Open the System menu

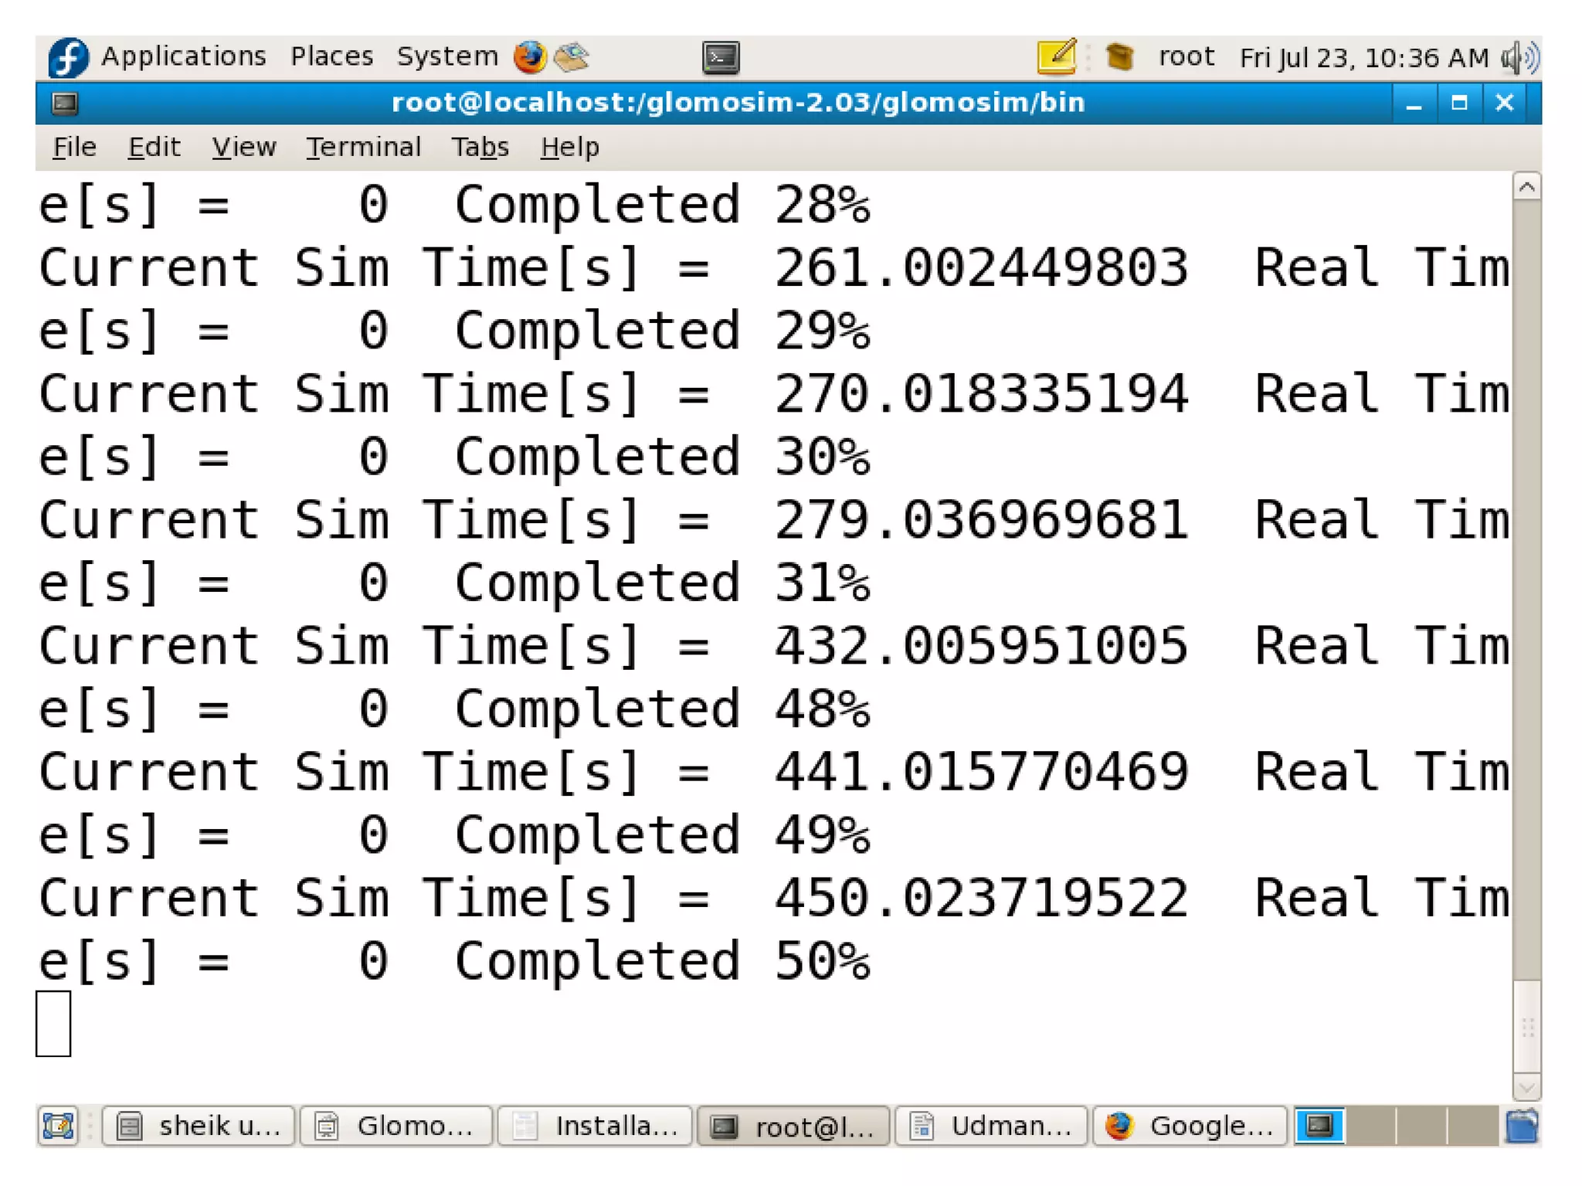[447, 57]
